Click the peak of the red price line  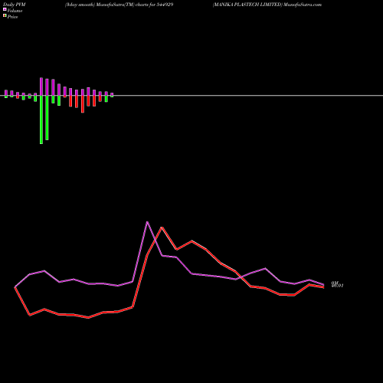pos(162,228)
